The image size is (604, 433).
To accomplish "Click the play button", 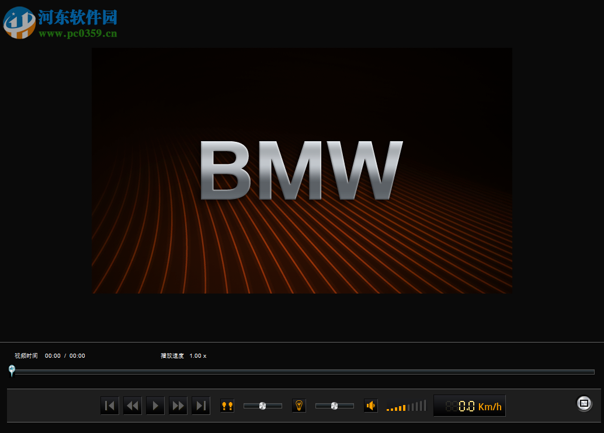I will pos(155,406).
